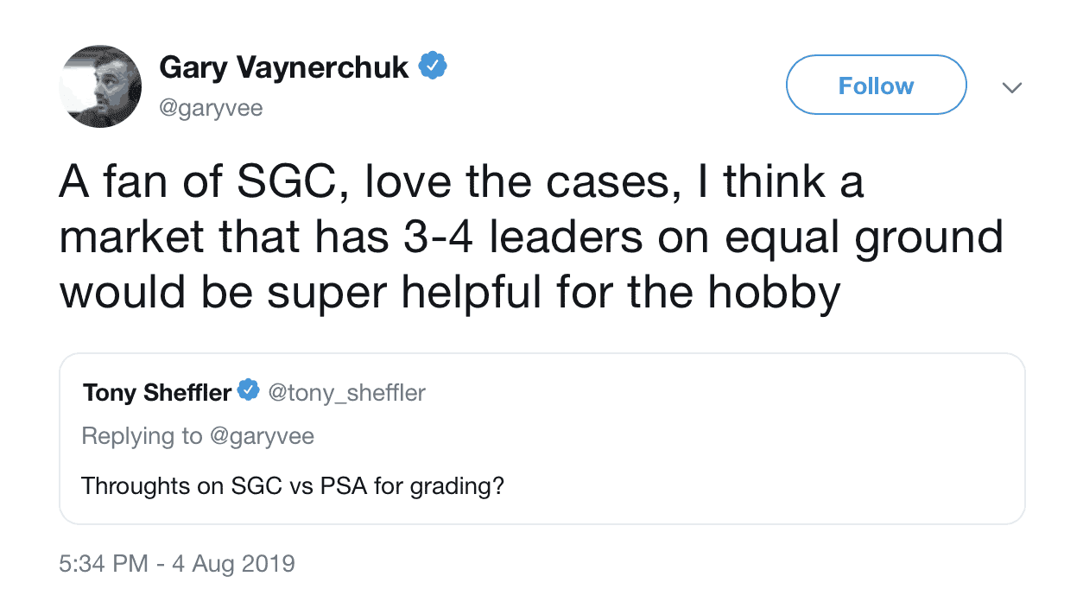Expand the tweet options chevron beside Follow
The width and height of the screenshot is (1083, 589).
pyautogui.click(x=1011, y=87)
